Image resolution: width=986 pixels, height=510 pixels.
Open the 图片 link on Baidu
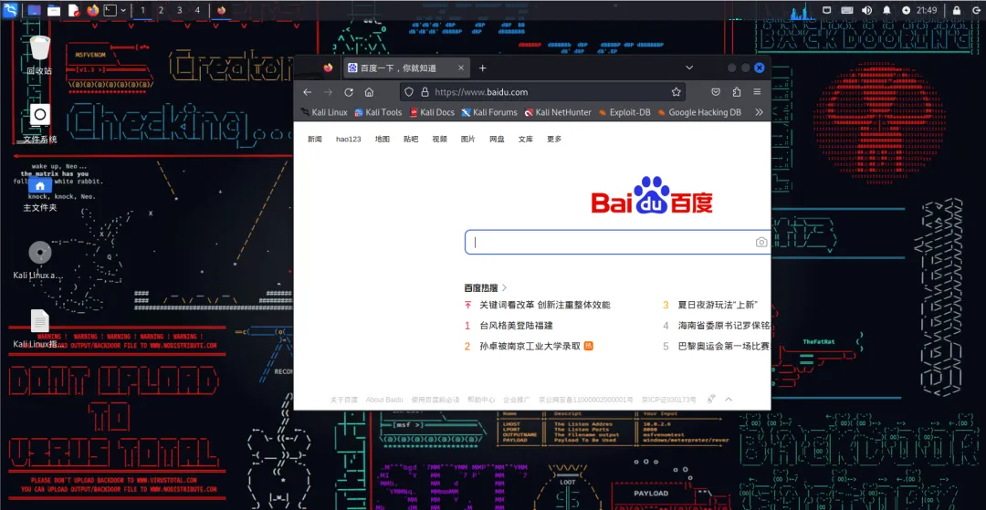[x=467, y=140]
